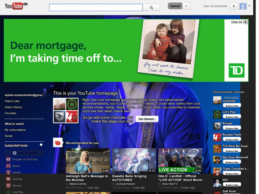Select What to watch
Viewport: 259px width, 194px height.
point(14,124)
